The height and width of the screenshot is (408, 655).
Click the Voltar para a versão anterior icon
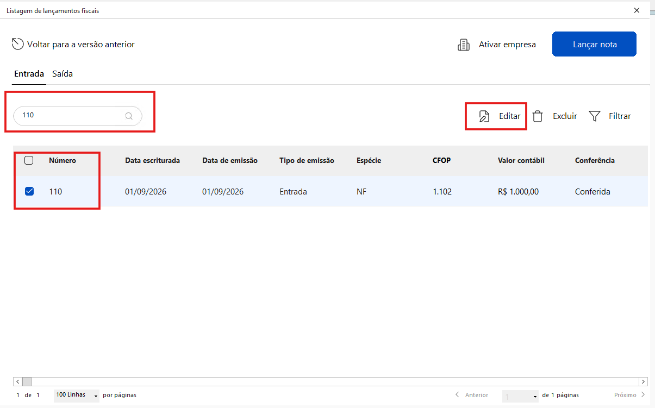pos(17,44)
